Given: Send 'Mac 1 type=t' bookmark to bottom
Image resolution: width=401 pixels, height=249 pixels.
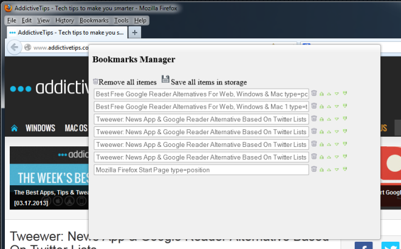Looking at the screenshot, I should [344, 106].
